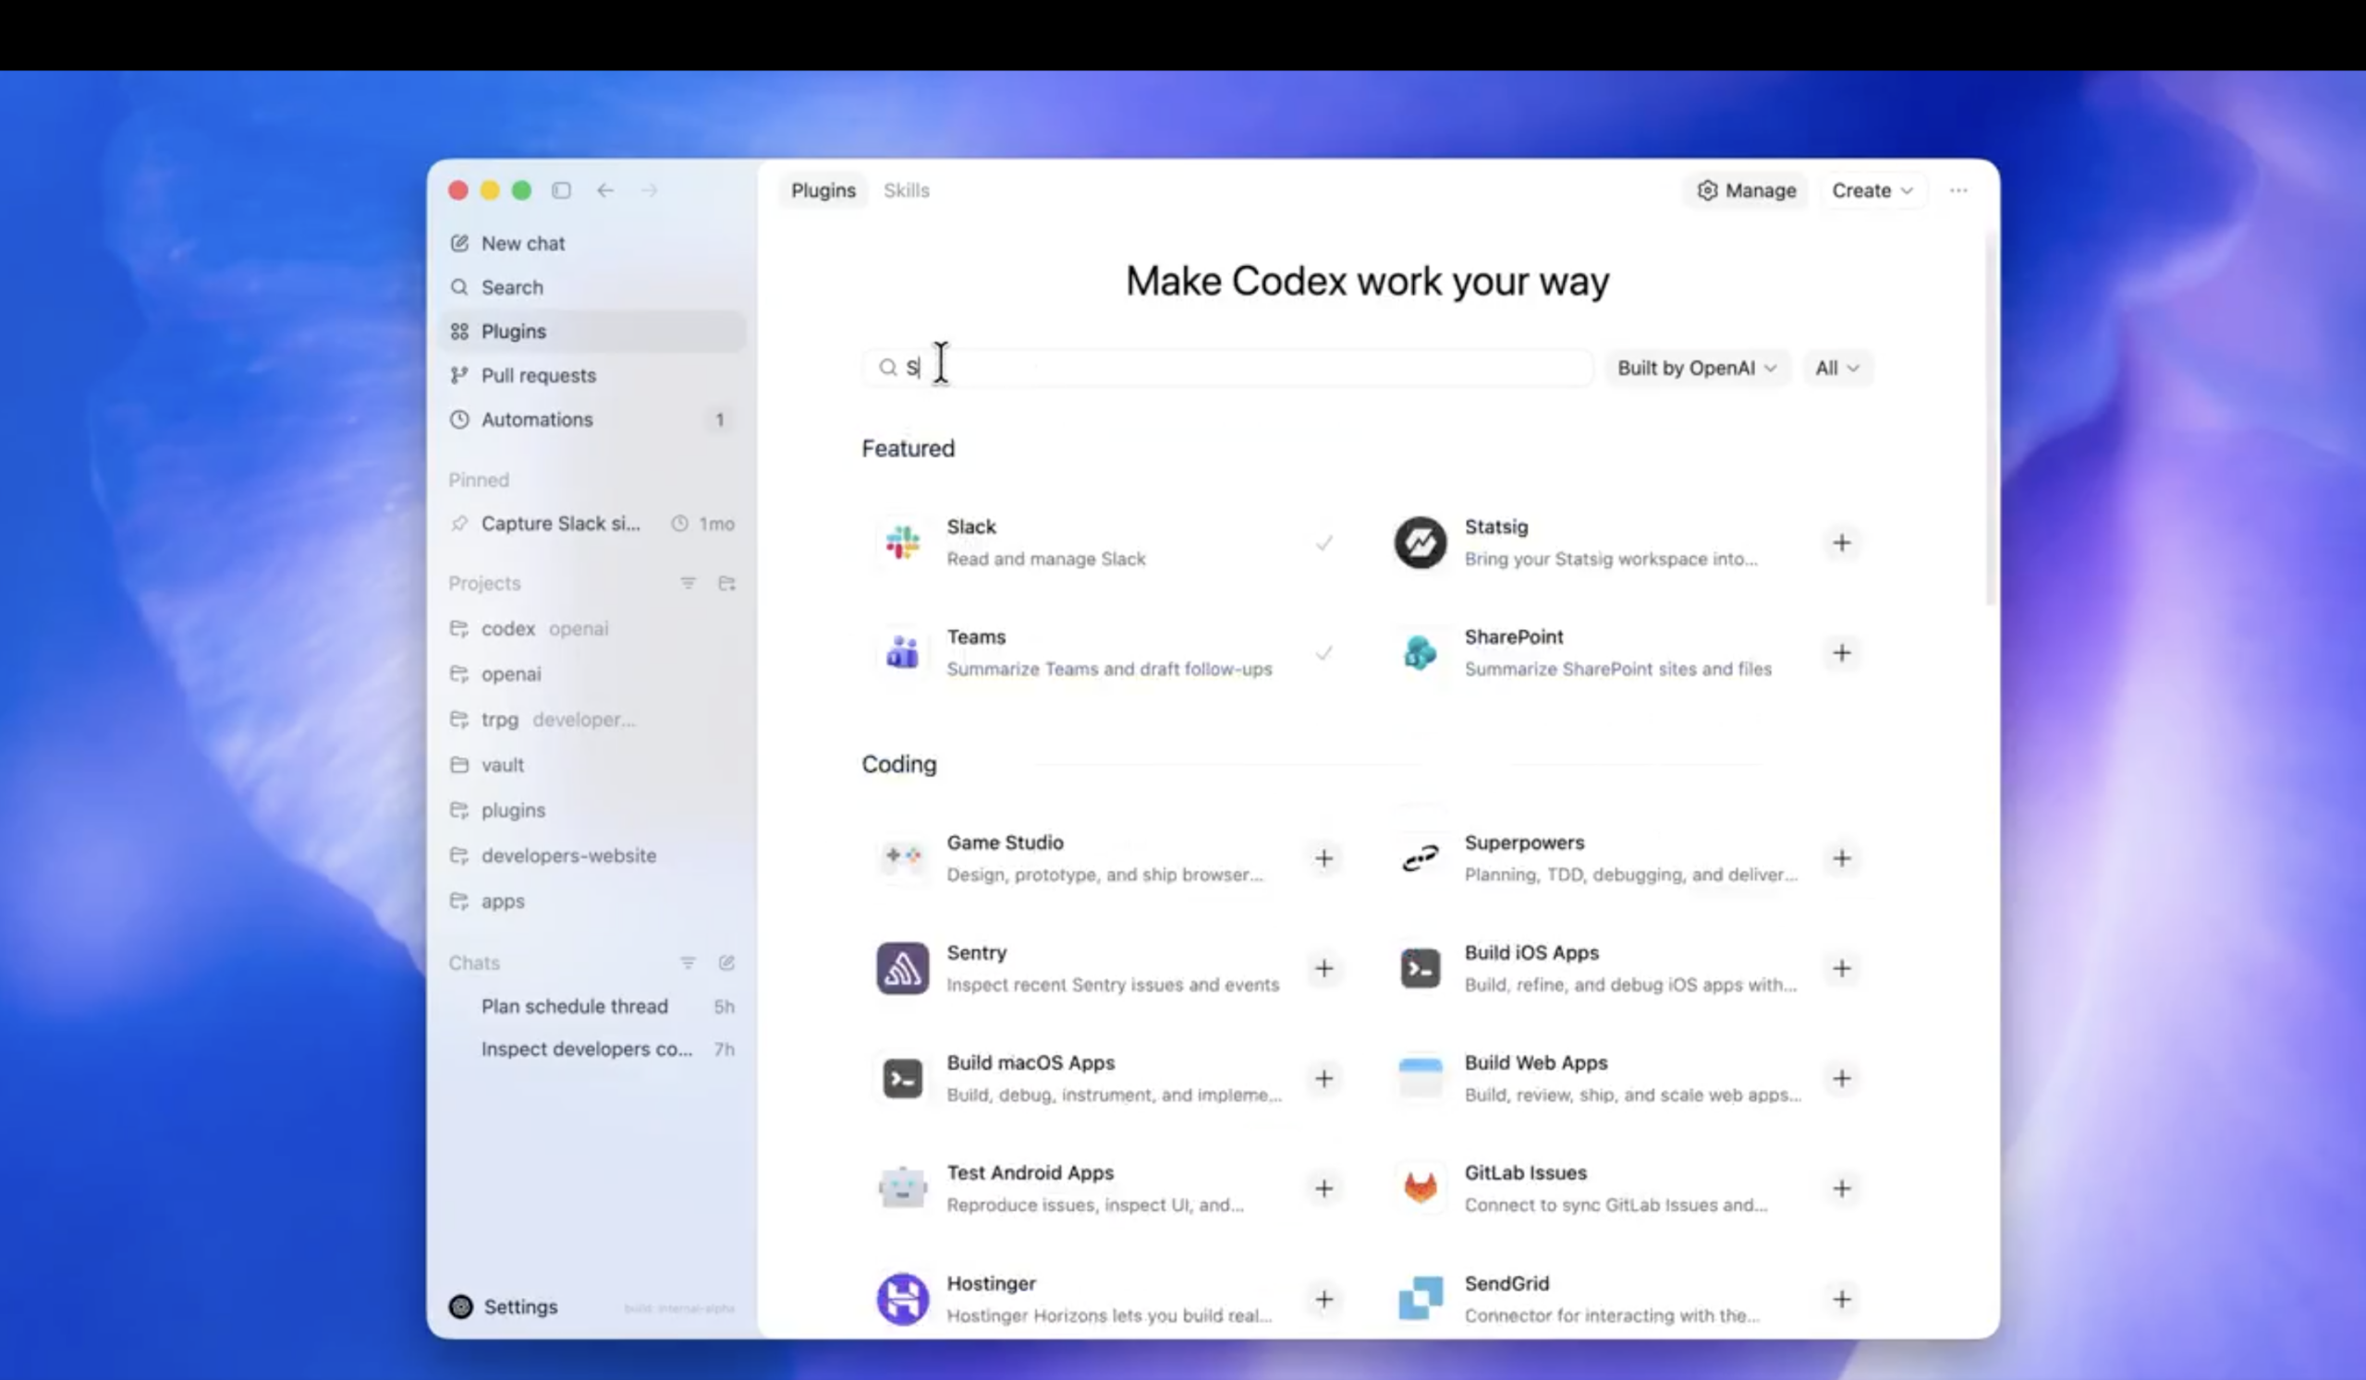This screenshot has width=2366, height=1380.
Task: Open the Statsig plugin title
Action: [1495, 527]
